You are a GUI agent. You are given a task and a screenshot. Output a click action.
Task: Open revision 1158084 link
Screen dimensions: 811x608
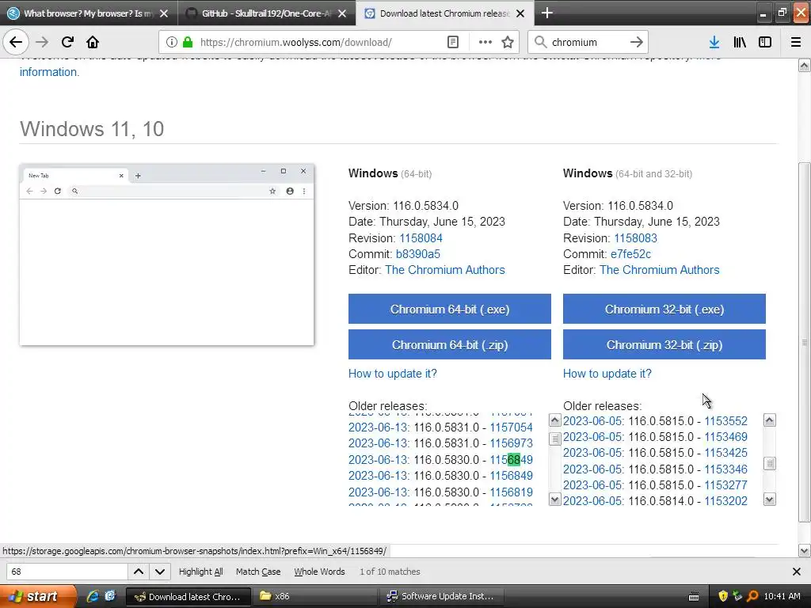421,237
